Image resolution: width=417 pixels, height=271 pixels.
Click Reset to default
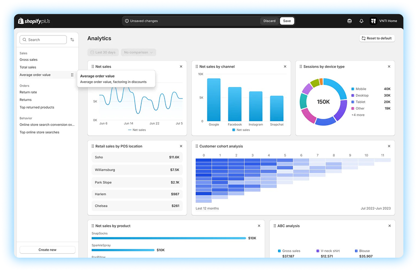pyautogui.click(x=377, y=38)
